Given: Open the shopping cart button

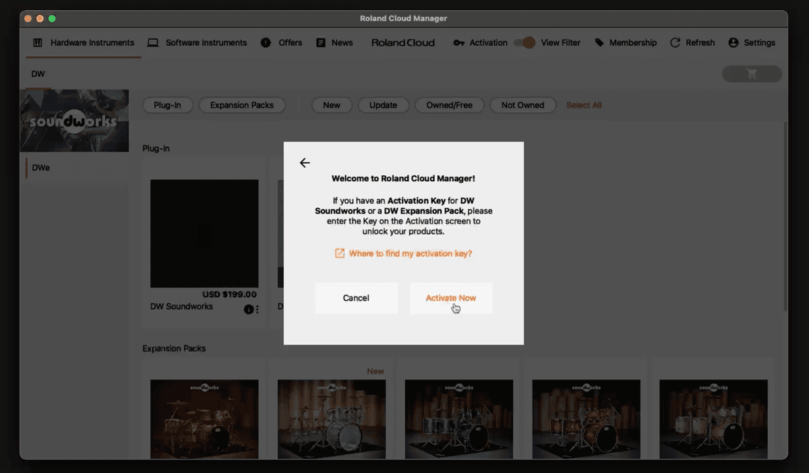Looking at the screenshot, I should click(752, 74).
